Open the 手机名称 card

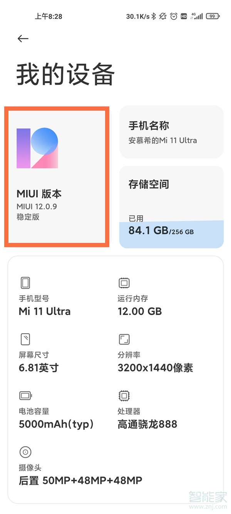[x=171, y=132]
